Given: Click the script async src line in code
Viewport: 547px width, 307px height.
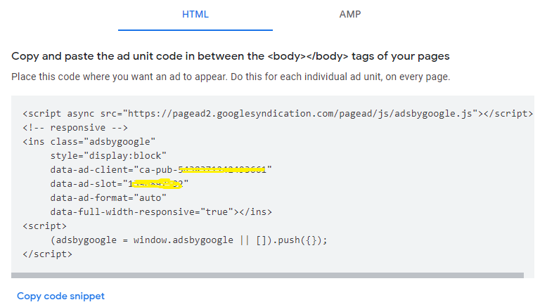Looking at the screenshot, I should point(278,114).
